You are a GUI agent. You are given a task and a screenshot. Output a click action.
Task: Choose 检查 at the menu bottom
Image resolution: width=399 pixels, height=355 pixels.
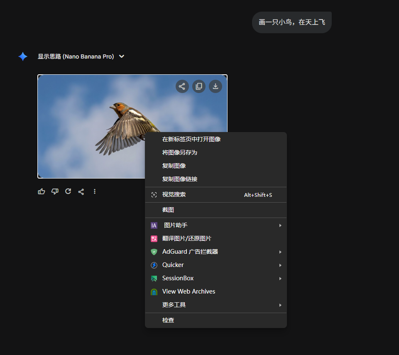point(168,320)
